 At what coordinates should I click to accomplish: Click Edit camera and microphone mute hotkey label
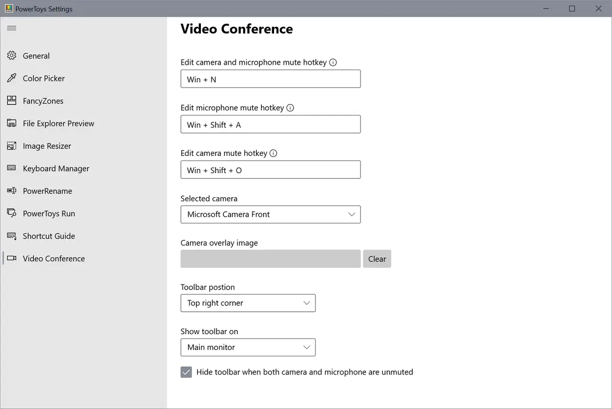pos(253,62)
